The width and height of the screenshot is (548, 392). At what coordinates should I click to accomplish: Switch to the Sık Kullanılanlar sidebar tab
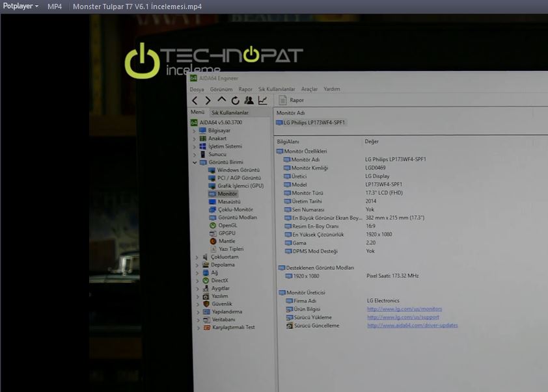[x=230, y=112]
